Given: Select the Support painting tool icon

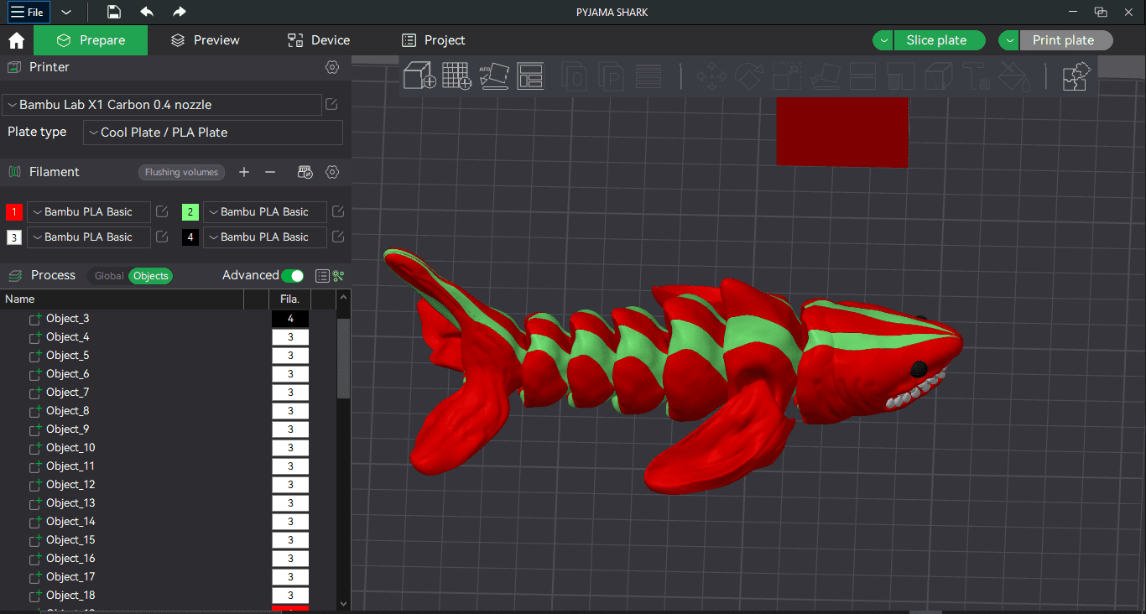Looking at the screenshot, I should 901,76.
